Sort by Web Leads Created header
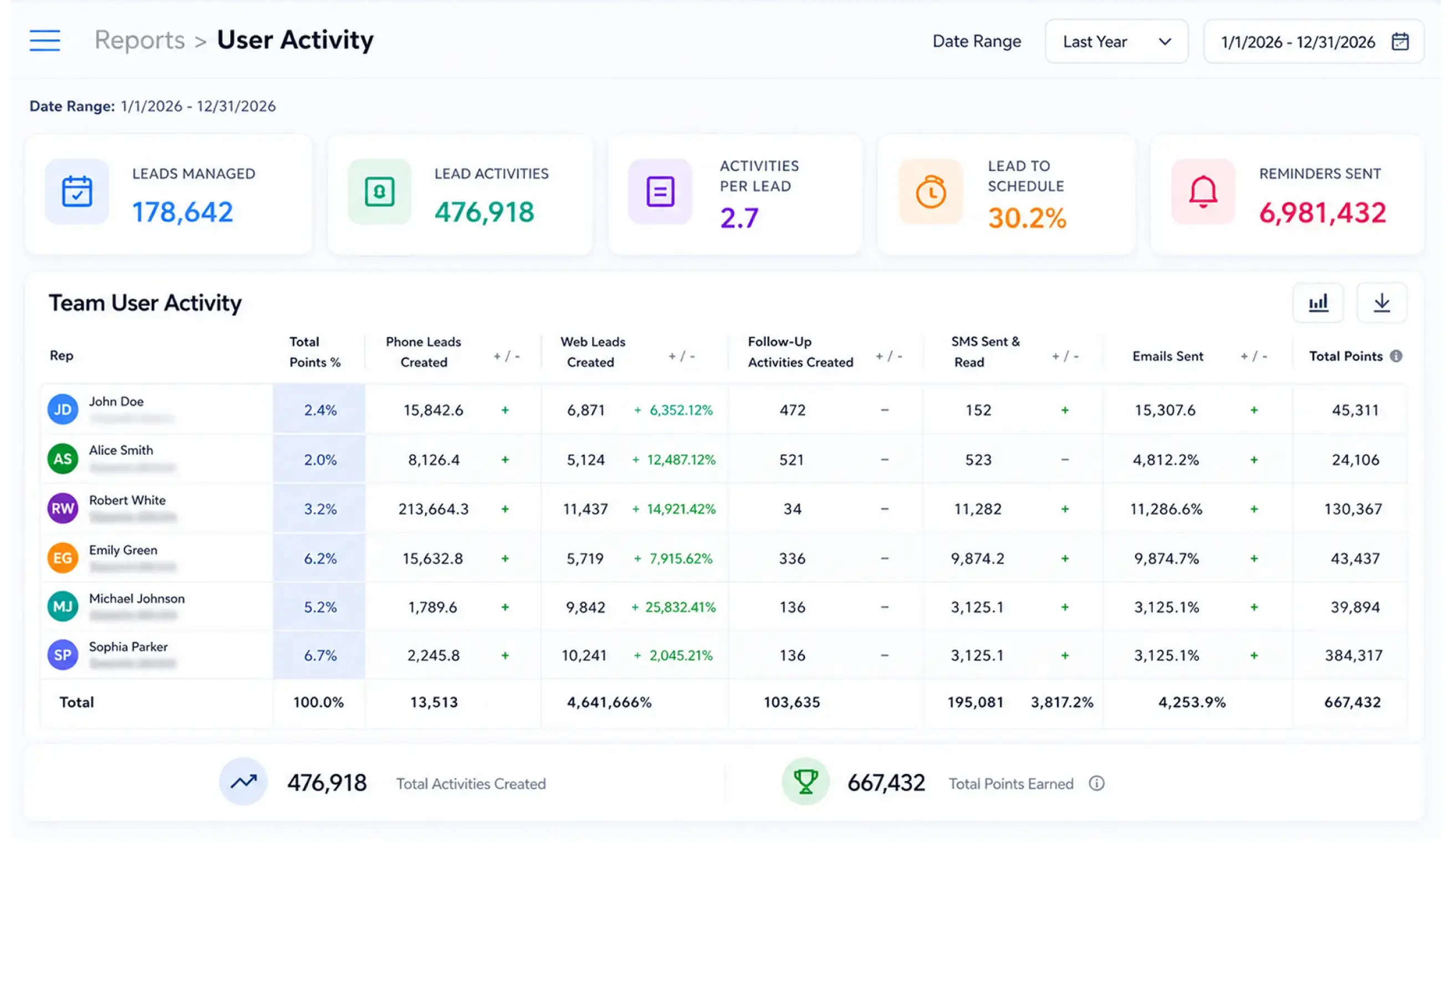 coord(593,352)
